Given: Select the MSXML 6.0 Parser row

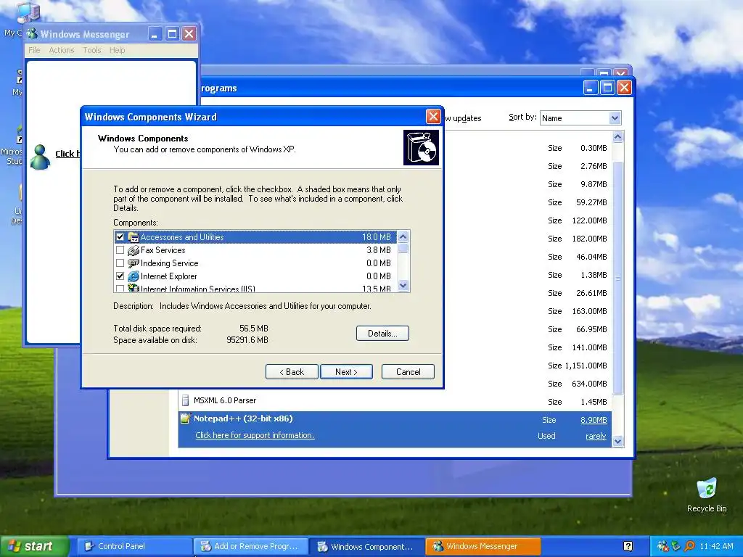Looking at the screenshot, I should click(395, 401).
